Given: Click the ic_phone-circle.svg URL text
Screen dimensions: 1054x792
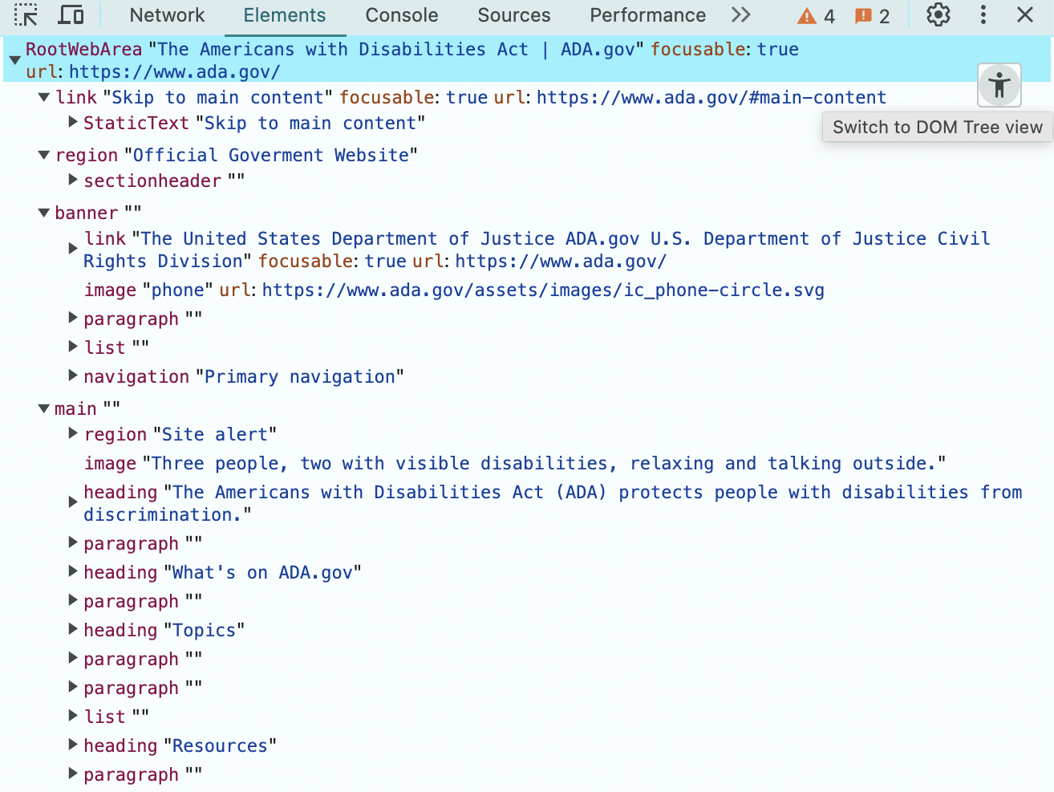Looking at the screenshot, I should pos(543,290).
